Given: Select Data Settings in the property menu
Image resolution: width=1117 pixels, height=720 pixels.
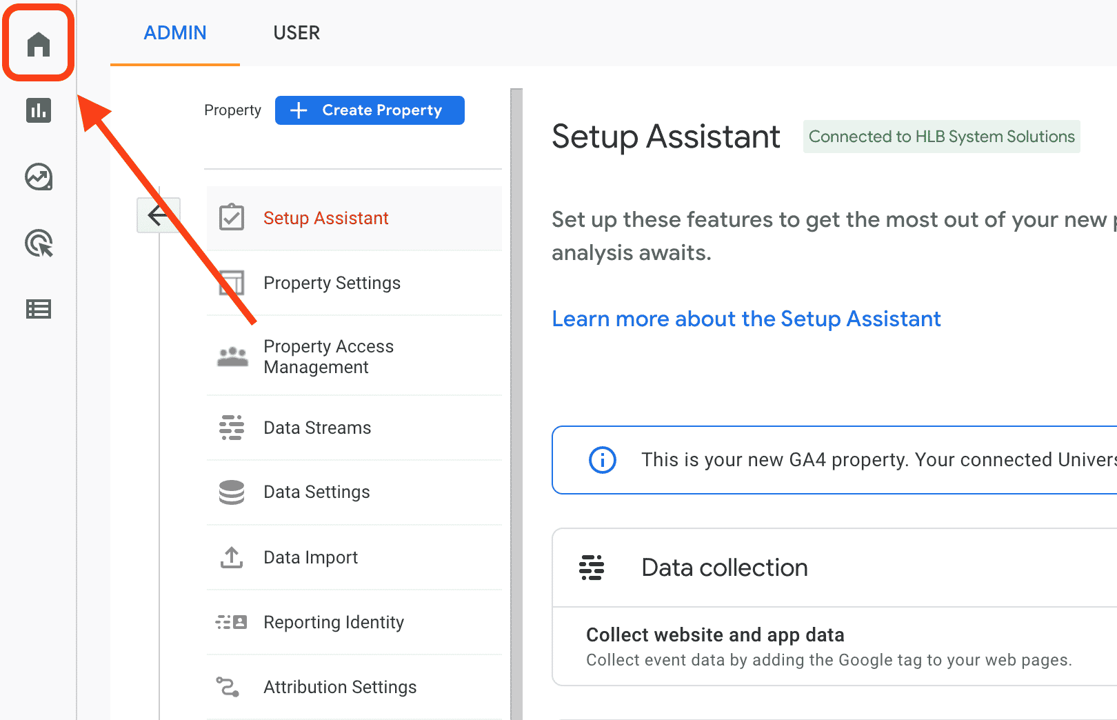Looking at the screenshot, I should pyautogui.click(x=316, y=492).
